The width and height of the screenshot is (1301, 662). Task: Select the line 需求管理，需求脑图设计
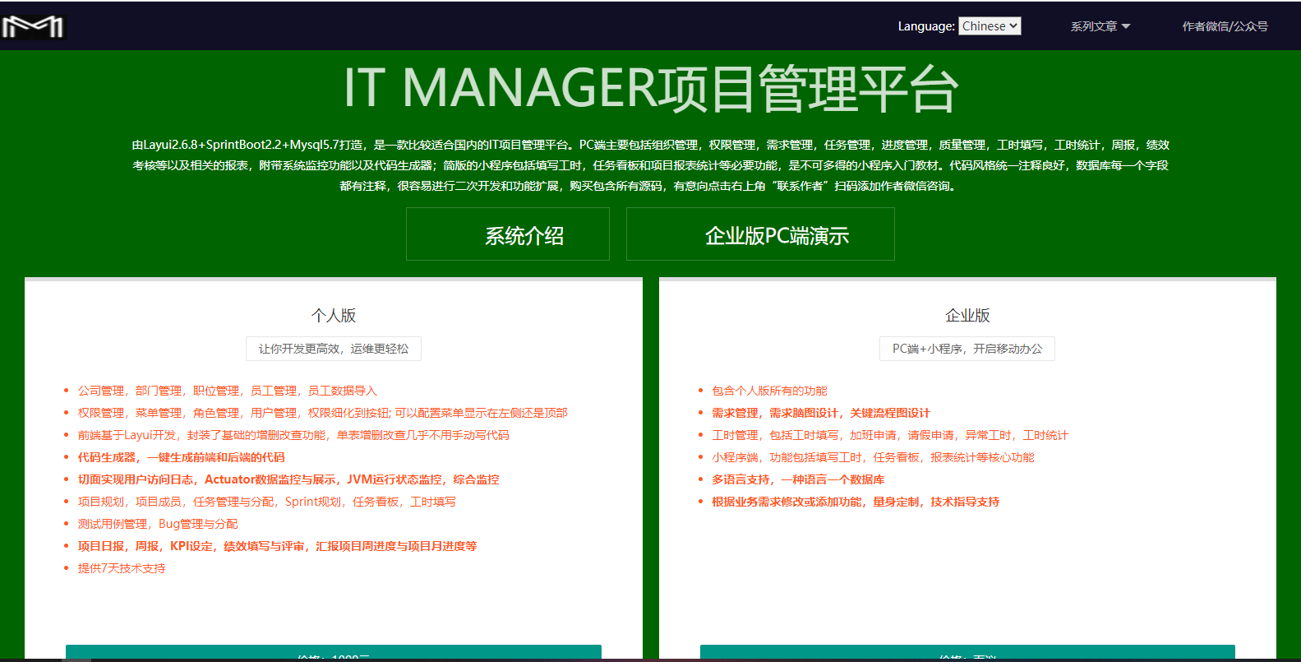pyautogui.click(x=821, y=413)
